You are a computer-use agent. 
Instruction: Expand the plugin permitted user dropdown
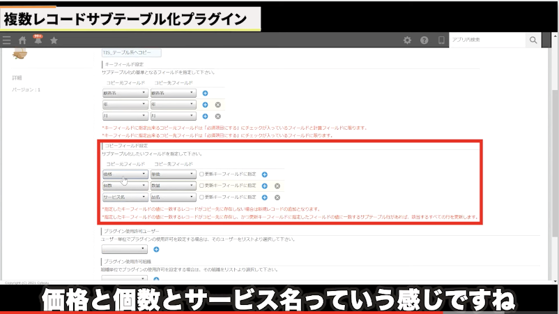(x=125, y=248)
